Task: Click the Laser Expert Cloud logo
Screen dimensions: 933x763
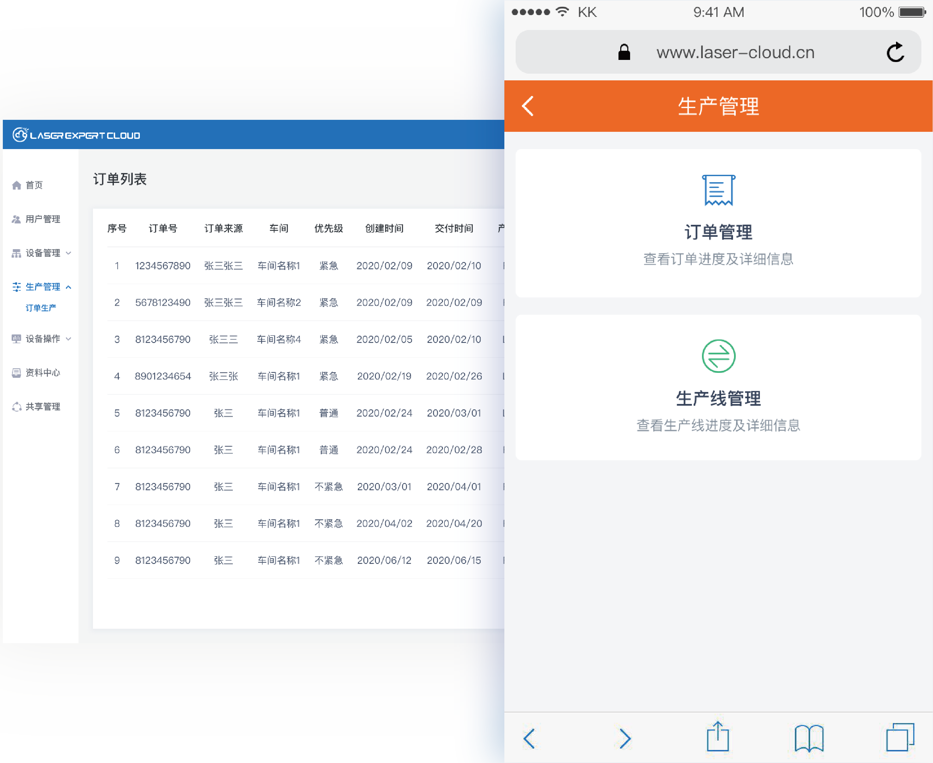Action: coord(76,135)
